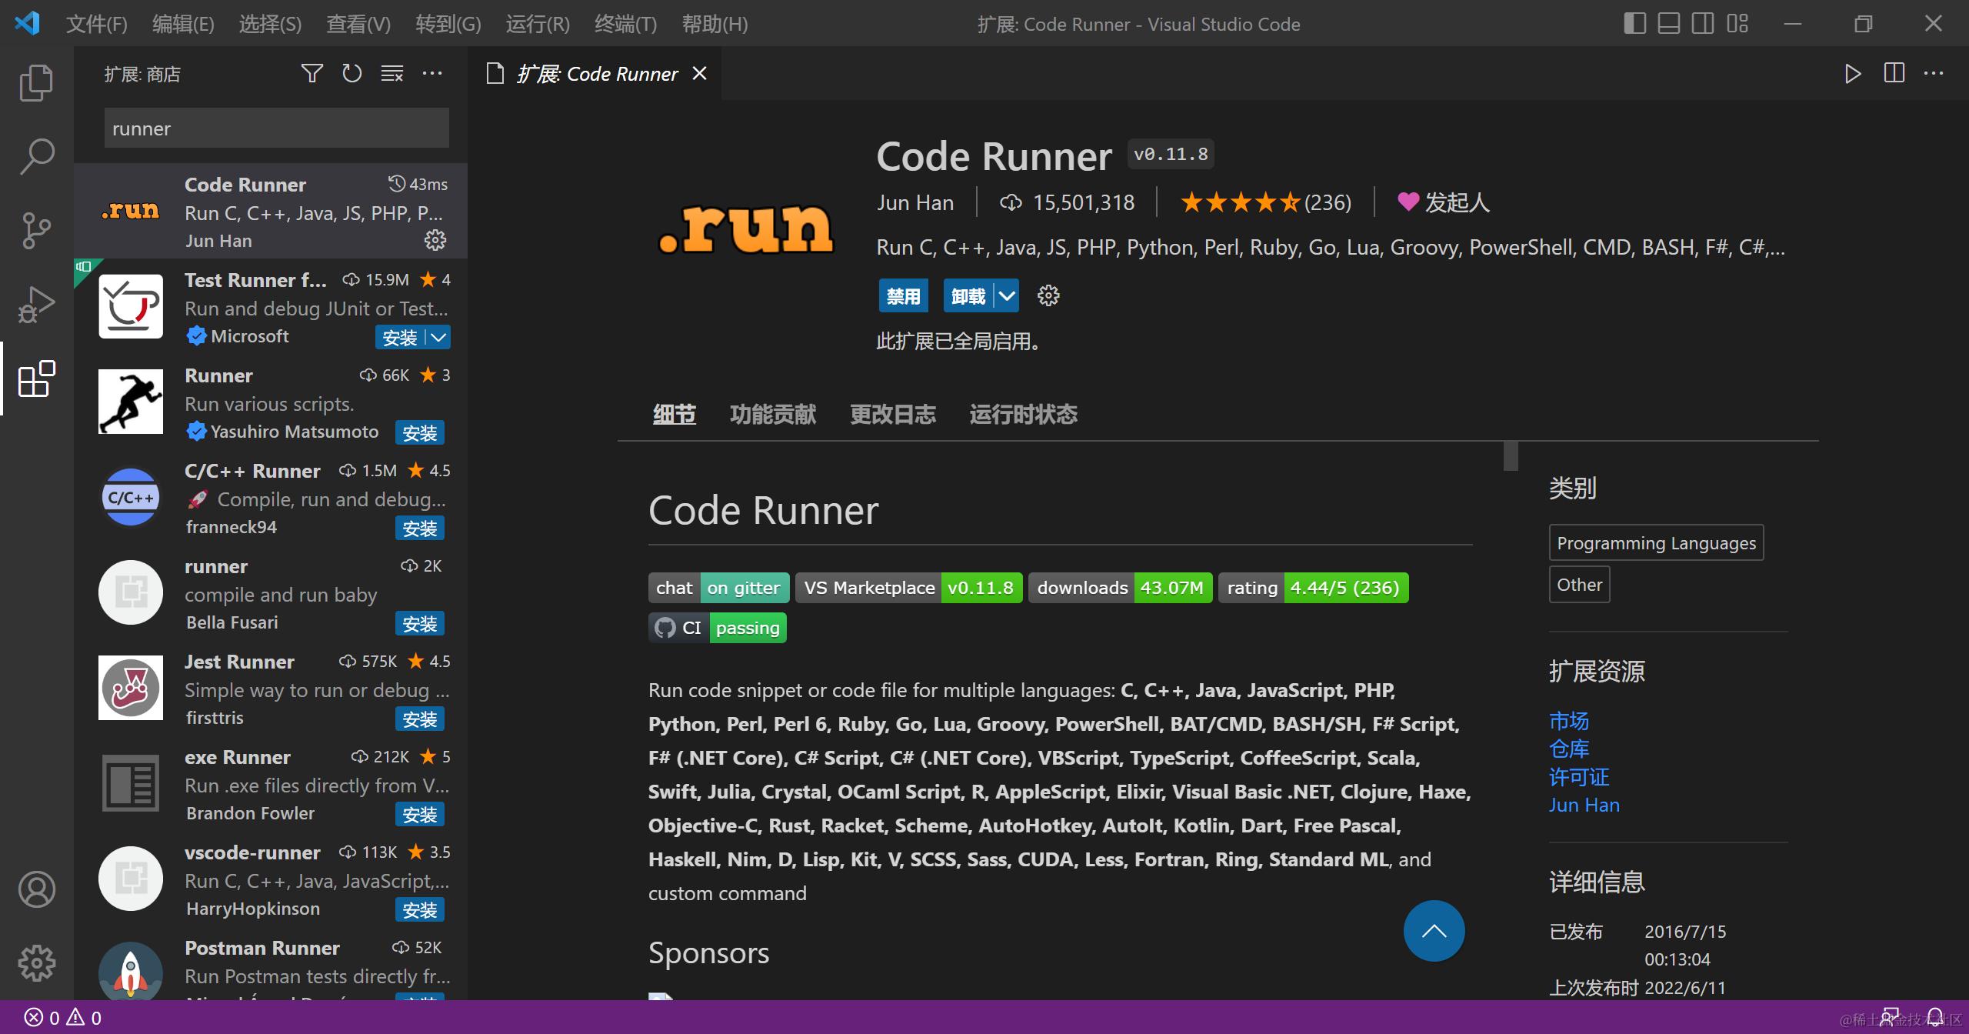
Task: Expand install options for Test Runner extension
Action: pyautogui.click(x=437, y=337)
